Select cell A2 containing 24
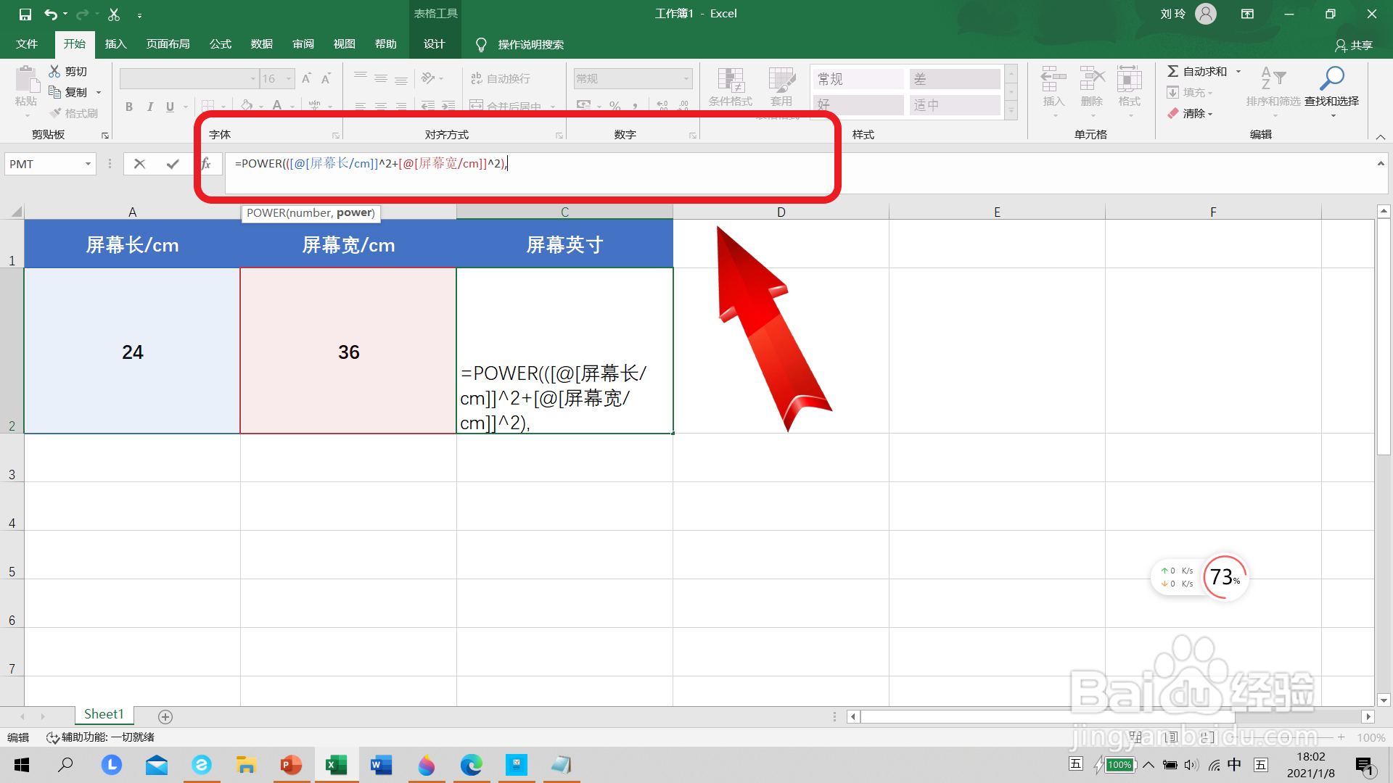The image size is (1393, 783). pos(132,352)
